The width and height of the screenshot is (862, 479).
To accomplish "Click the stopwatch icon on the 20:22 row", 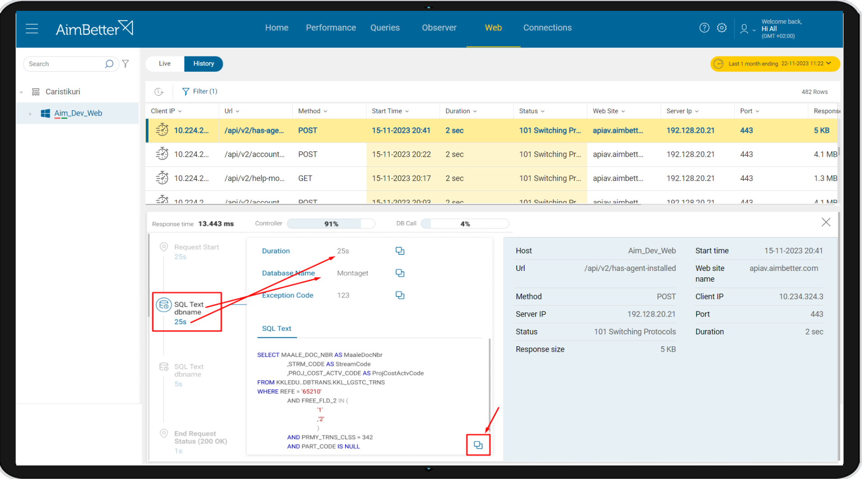I will click(x=162, y=154).
